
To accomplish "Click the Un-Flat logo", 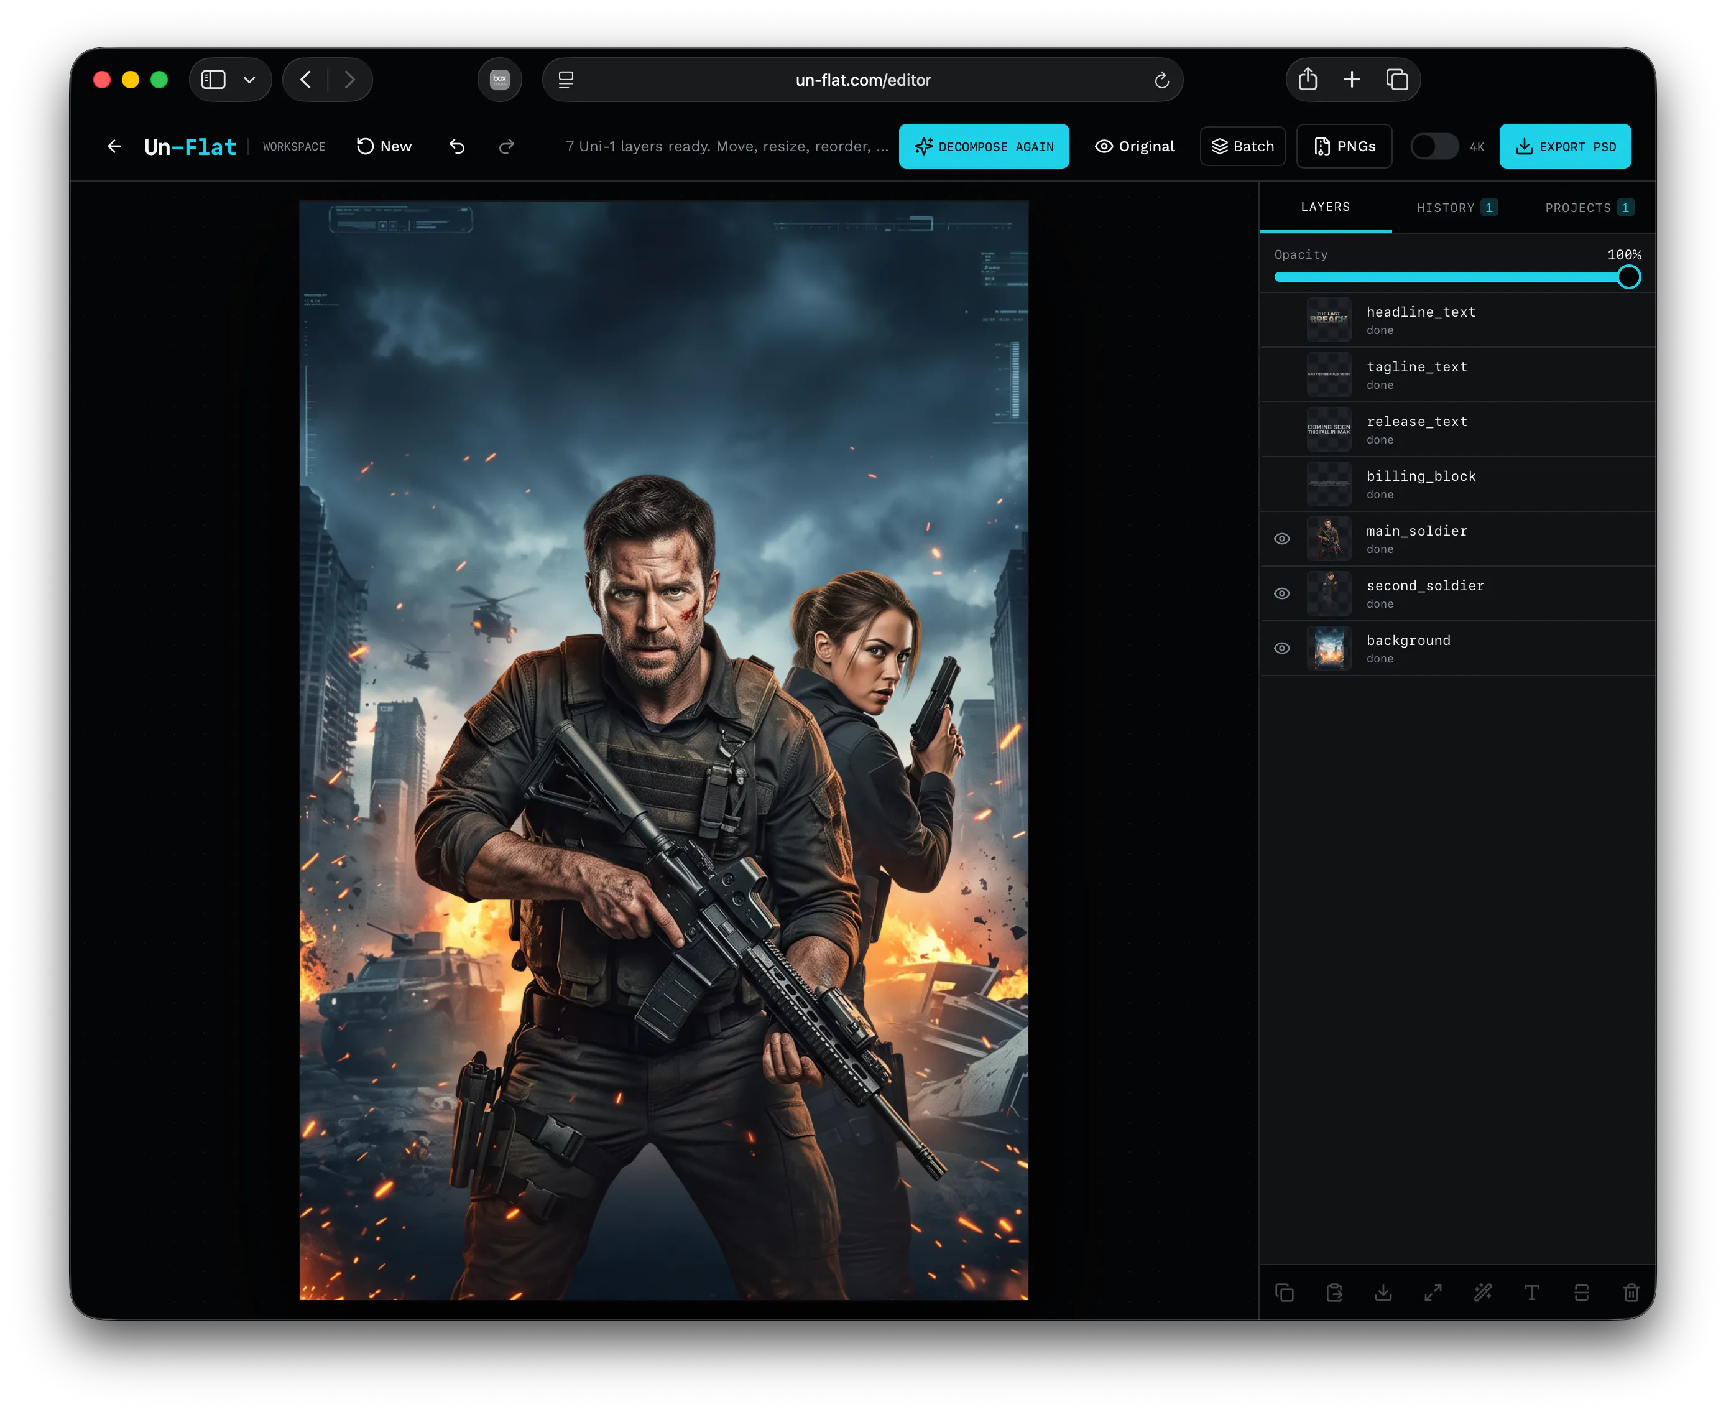I will (x=190, y=147).
